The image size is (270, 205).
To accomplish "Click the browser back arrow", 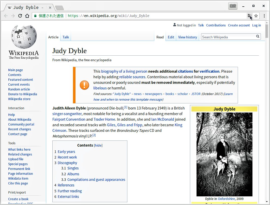I will [x=6, y=16].
